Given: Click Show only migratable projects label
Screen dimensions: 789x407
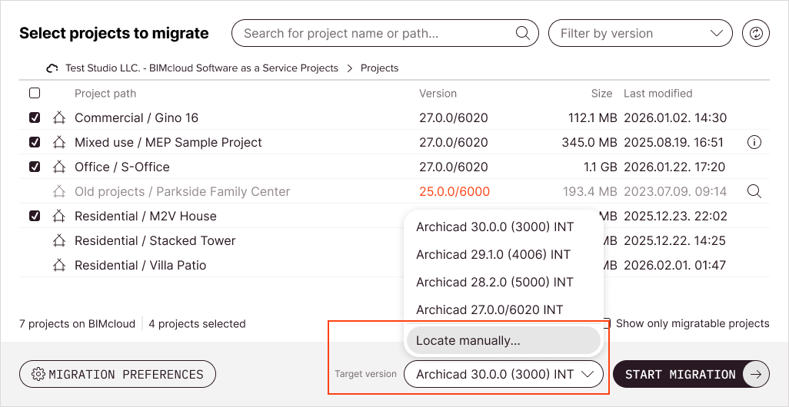Looking at the screenshot, I should click(x=692, y=323).
